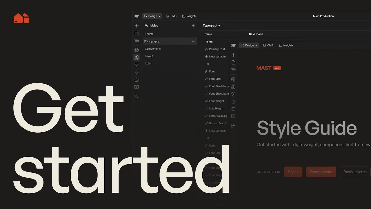Image resolution: width=371 pixels, height=209 pixels.
Task: Select the Bottom Margin variable row
Action: pyautogui.click(x=216, y=123)
